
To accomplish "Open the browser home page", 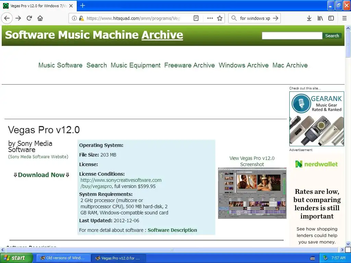I will point(40,18).
